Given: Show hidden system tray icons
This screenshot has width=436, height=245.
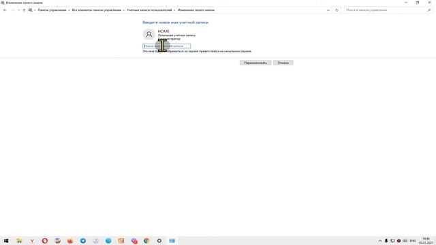Looking at the screenshot, I should (380, 240).
